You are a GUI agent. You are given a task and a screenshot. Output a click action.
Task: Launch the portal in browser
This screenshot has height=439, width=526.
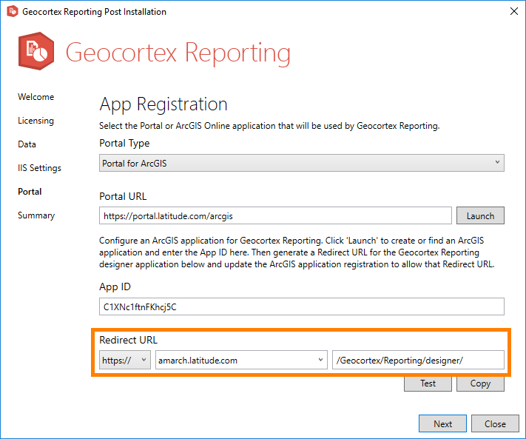coord(480,215)
